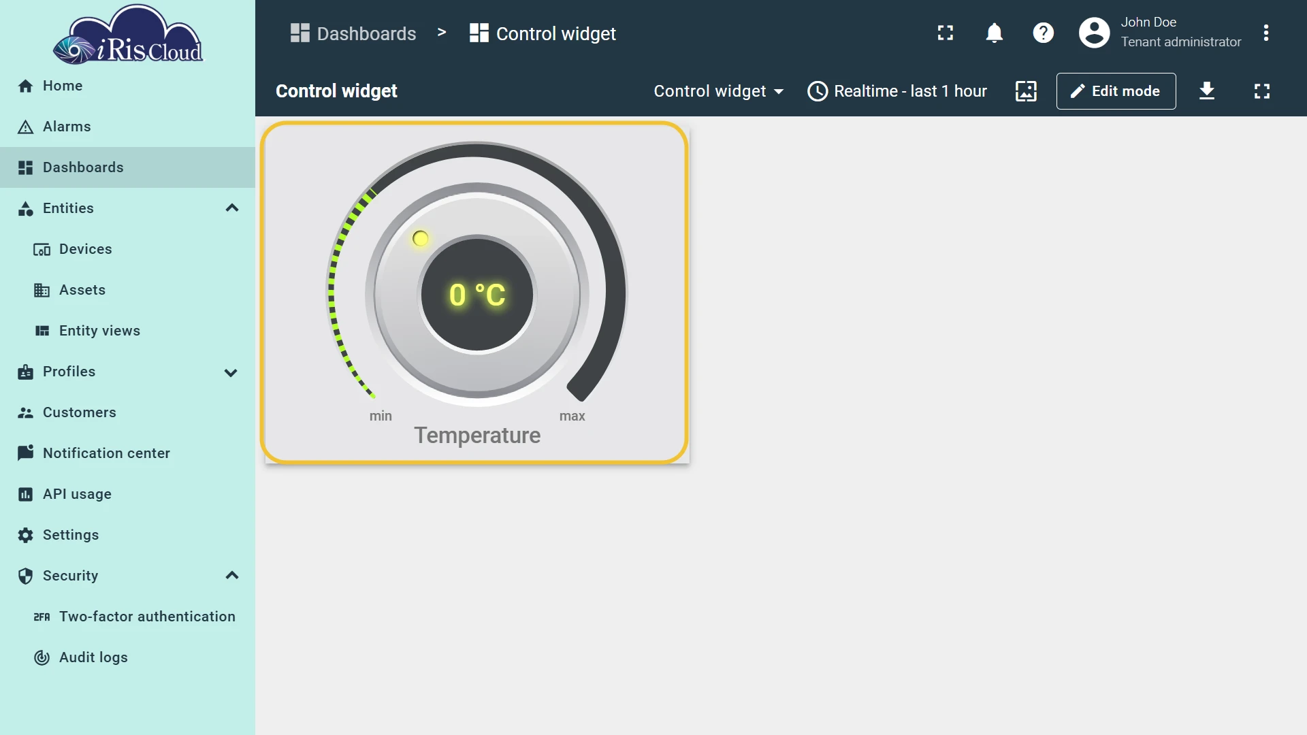Click the Devices icon in the sidebar
Image resolution: width=1307 pixels, height=735 pixels.
(42, 250)
